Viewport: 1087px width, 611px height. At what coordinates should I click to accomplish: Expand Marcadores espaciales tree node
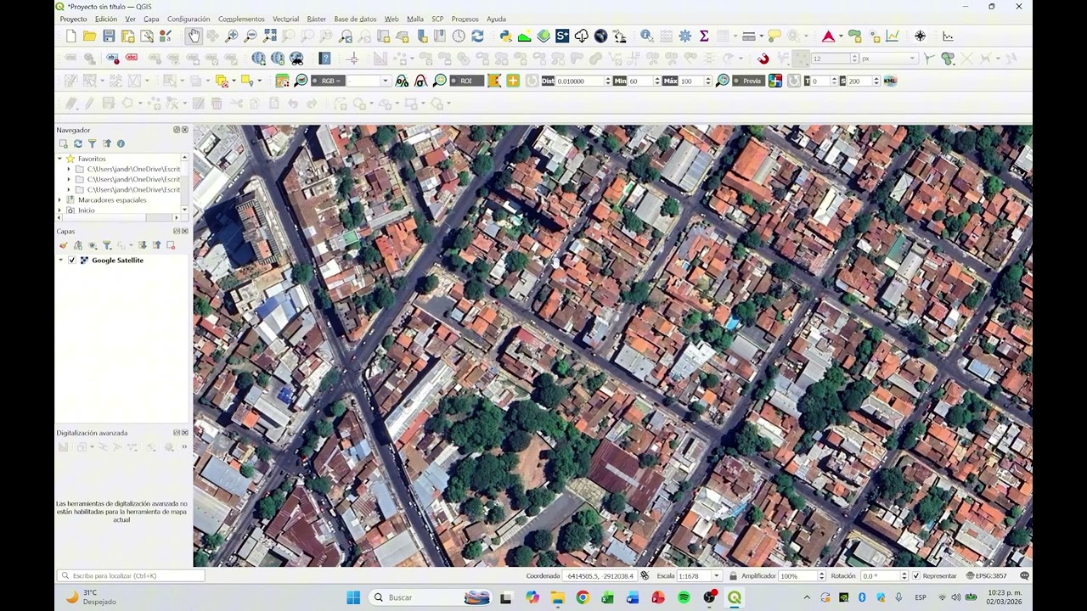(x=60, y=200)
